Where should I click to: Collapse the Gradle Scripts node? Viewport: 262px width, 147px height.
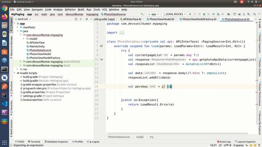[x=15, y=73]
